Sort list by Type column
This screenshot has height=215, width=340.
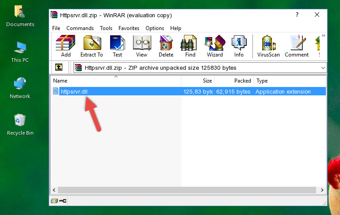tap(290, 81)
